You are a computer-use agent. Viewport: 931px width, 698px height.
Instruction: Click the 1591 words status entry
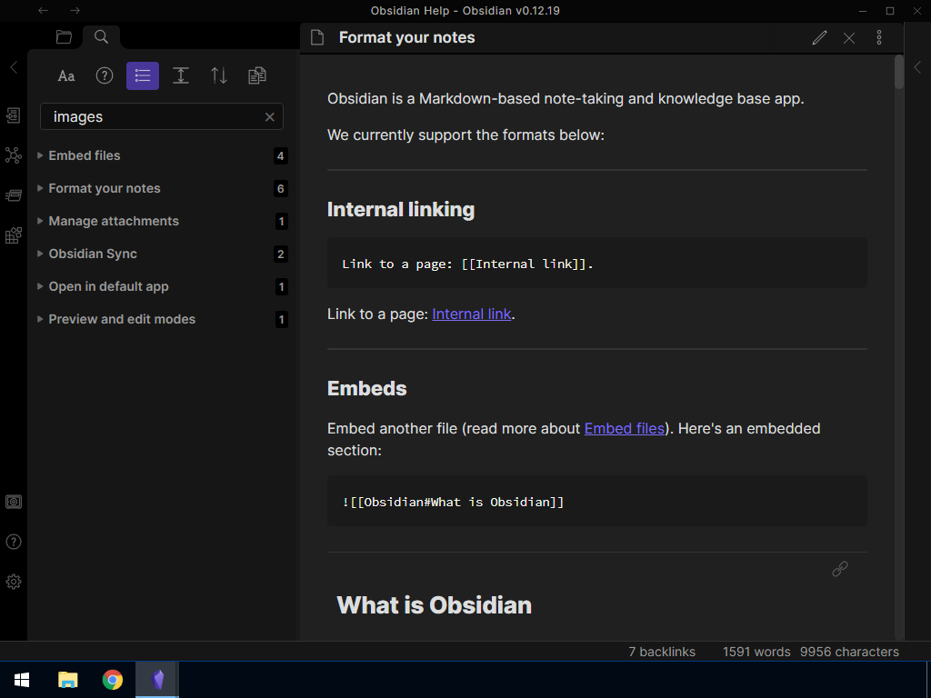tap(756, 652)
